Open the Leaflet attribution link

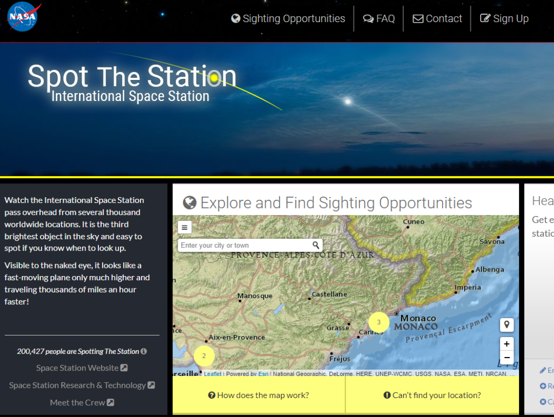point(213,373)
